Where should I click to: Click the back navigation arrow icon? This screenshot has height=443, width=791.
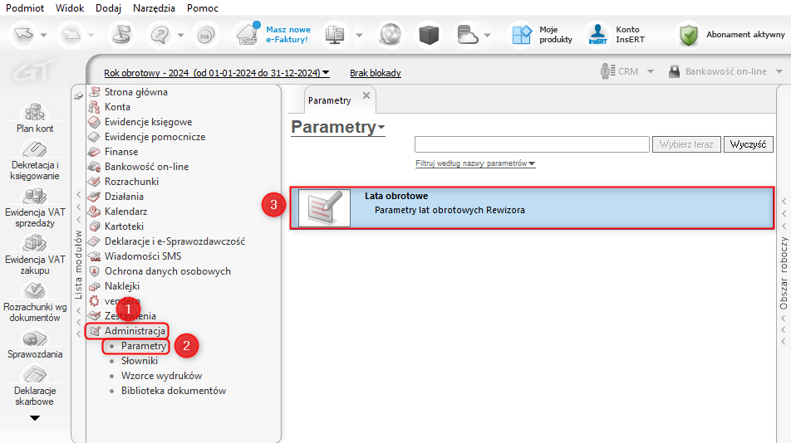point(24,35)
